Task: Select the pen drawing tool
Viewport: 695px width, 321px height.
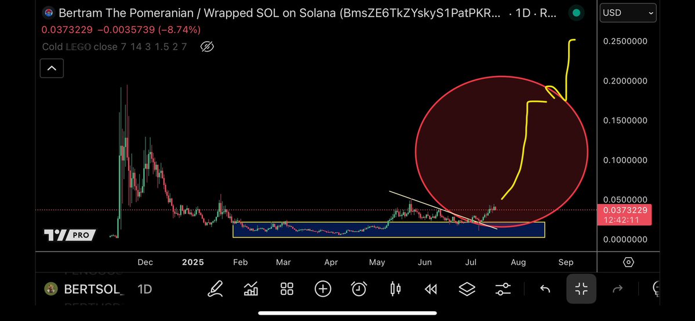Action: click(216, 290)
